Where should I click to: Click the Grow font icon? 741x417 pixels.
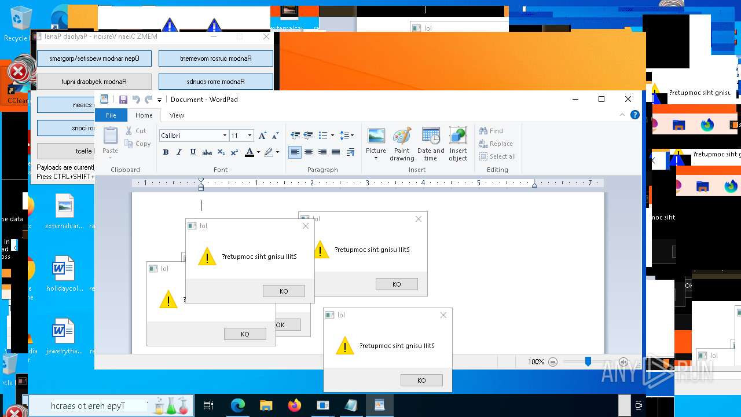pos(262,136)
